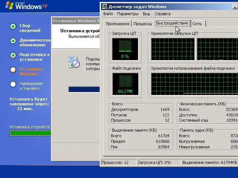Click the Пик value 63904

164,147
